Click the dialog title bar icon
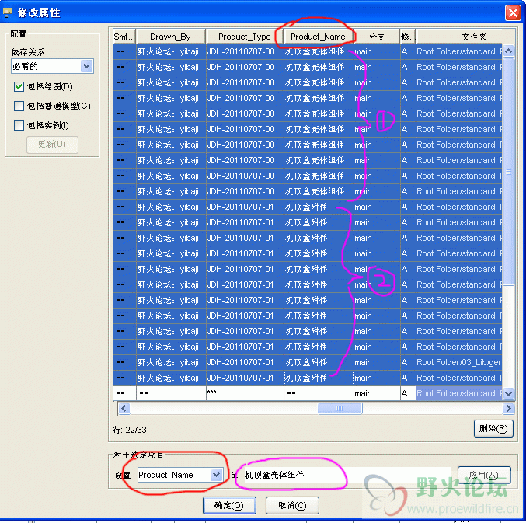 pyautogui.click(x=7, y=12)
